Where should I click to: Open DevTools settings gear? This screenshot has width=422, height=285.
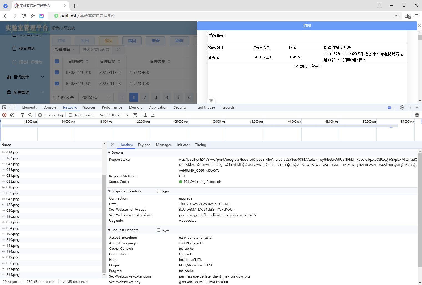[x=402, y=107]
